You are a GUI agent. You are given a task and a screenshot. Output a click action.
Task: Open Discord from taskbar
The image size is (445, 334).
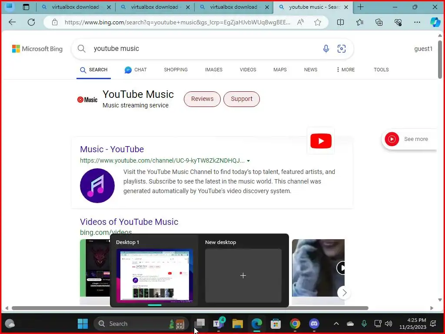click(x=314, y=324)
